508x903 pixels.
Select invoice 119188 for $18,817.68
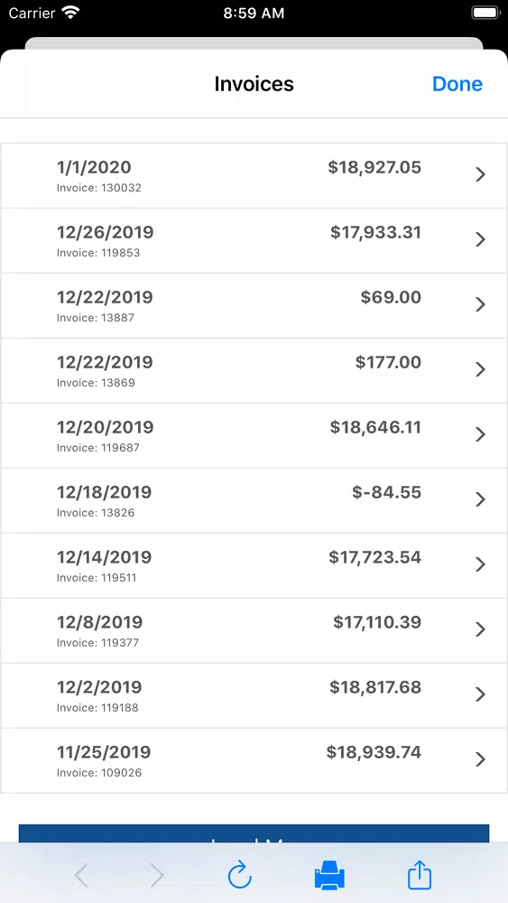[254, 695]
